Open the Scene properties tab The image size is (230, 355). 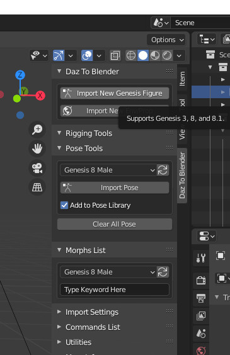pos(201,333)
